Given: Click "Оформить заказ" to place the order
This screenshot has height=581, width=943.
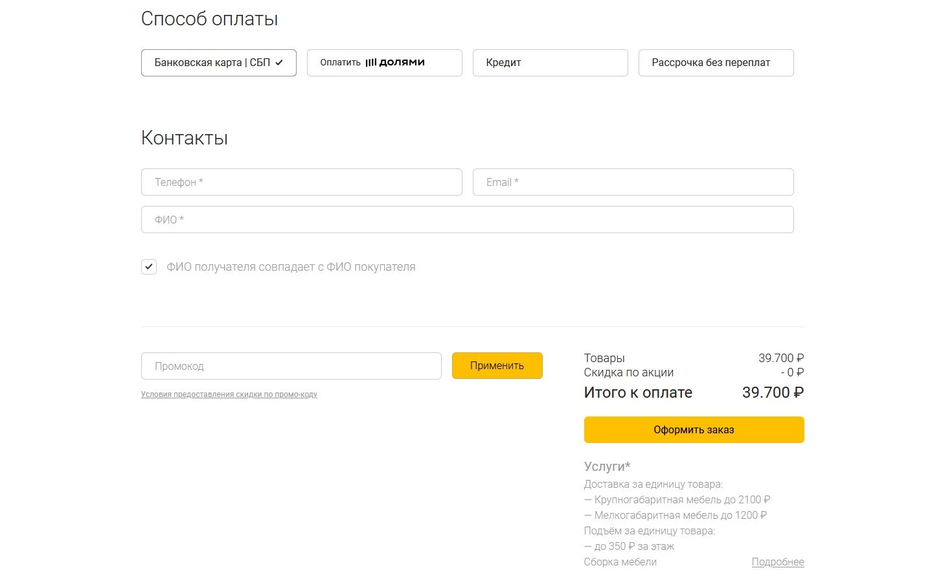Looking at the screenshot, I should pos(694,429).
